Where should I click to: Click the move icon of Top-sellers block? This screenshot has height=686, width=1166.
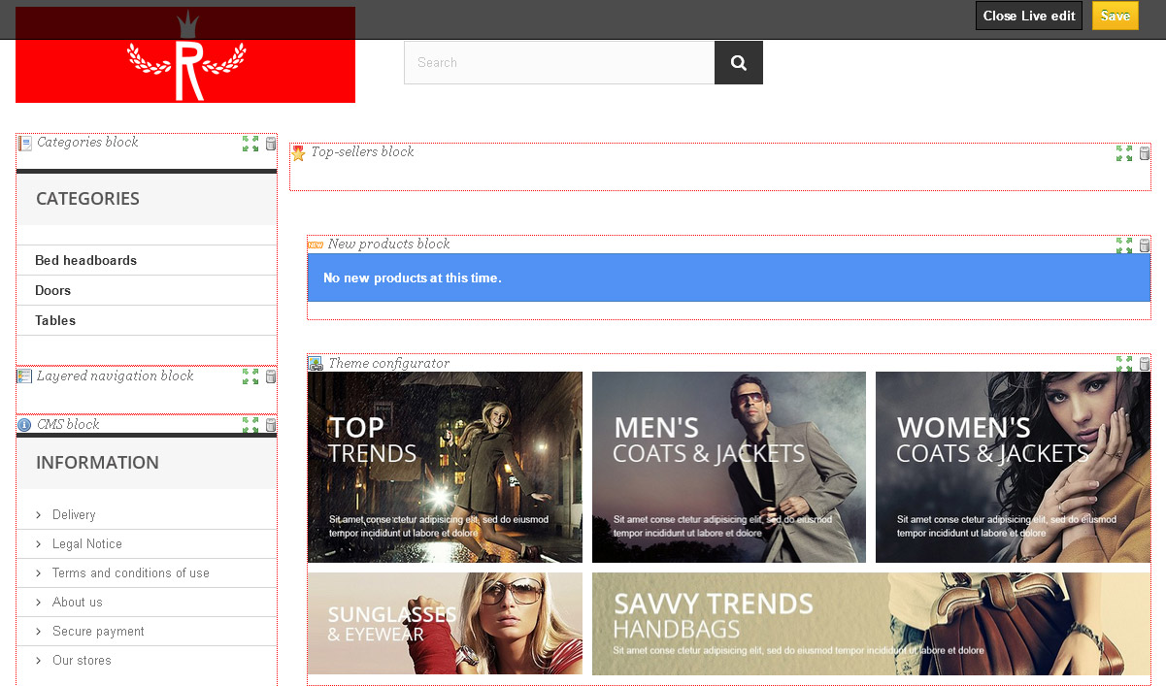point(1124,153)
